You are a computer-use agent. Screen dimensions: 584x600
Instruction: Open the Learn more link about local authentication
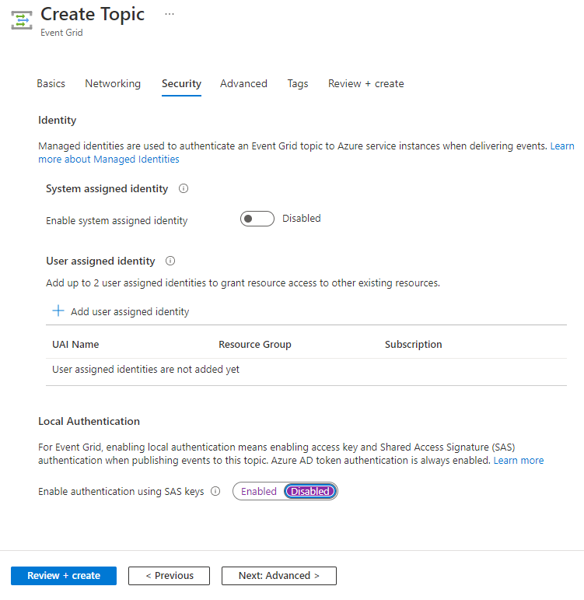pos(519,460)
